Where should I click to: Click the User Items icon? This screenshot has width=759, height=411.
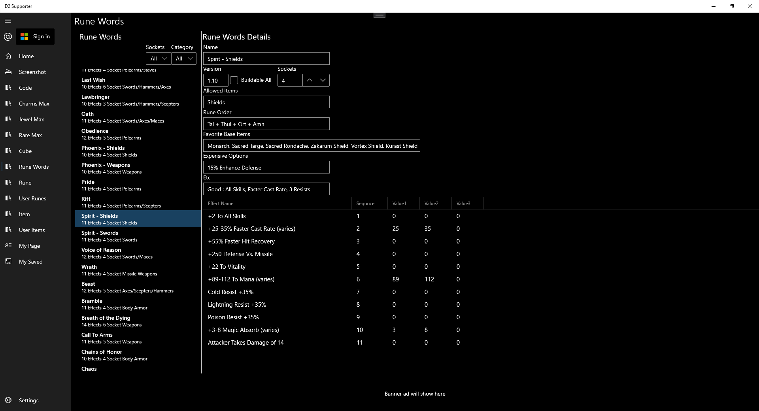(x=8, y=230)
